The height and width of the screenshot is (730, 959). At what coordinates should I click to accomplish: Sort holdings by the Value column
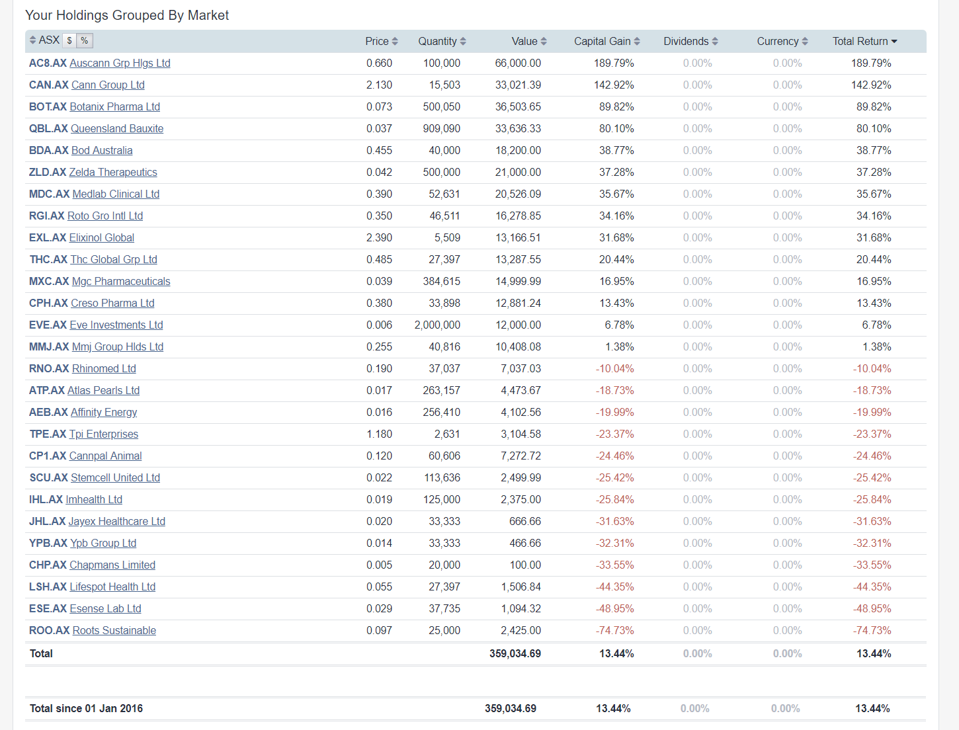coord(529,41)
